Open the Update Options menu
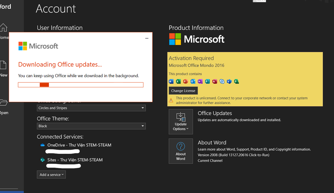The width and height of the screenshot is (334, 193). pyautogui.click(x=181, y=122)
